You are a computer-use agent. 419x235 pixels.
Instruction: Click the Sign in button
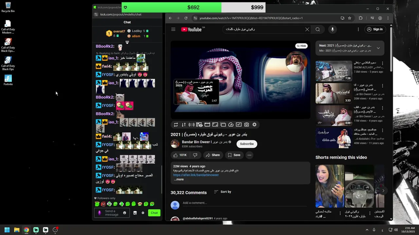click(x=374, y=29)
